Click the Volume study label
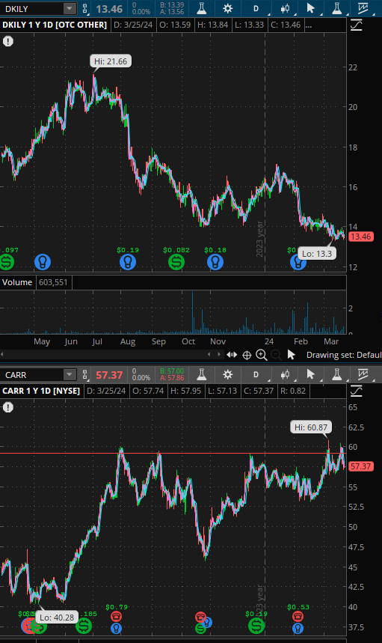 [17, 282]
